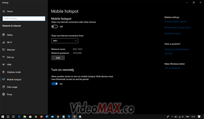The width and height of the screenshot is (204, 119).
Task: Turn on Share my Internet connection toggle
Action: click(55, 27)
